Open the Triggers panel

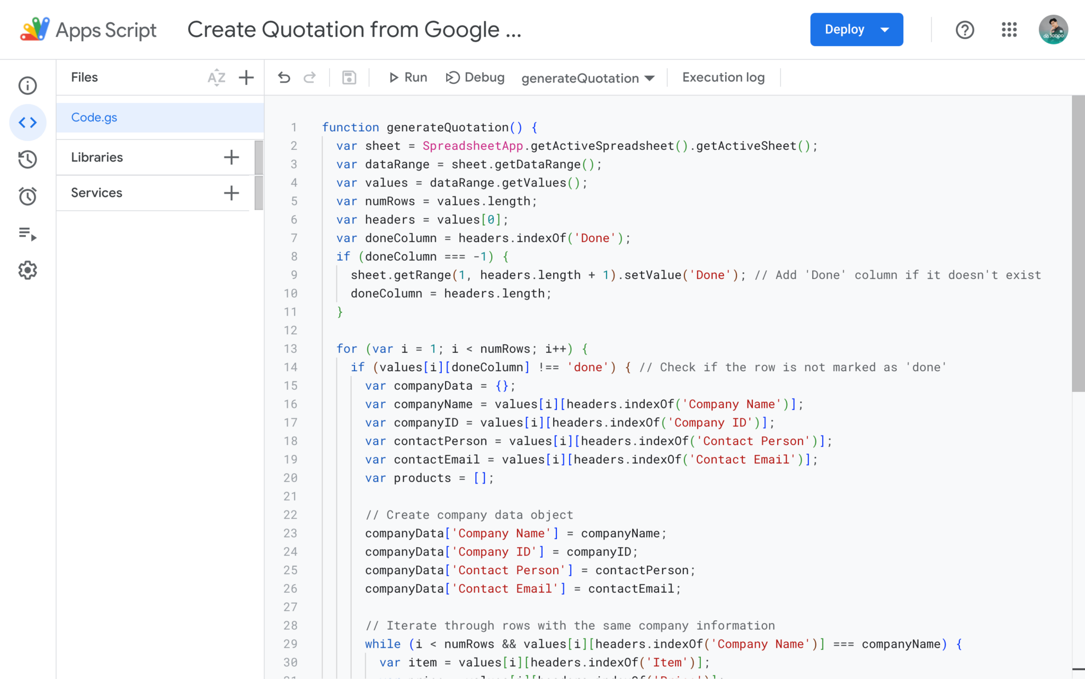coord(27,196)
